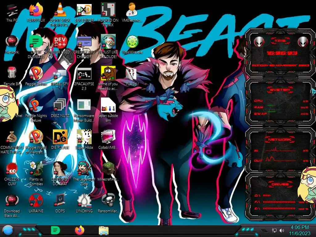
Task: Open the HxD hex editor shortcut
Action: pos(84,13)
